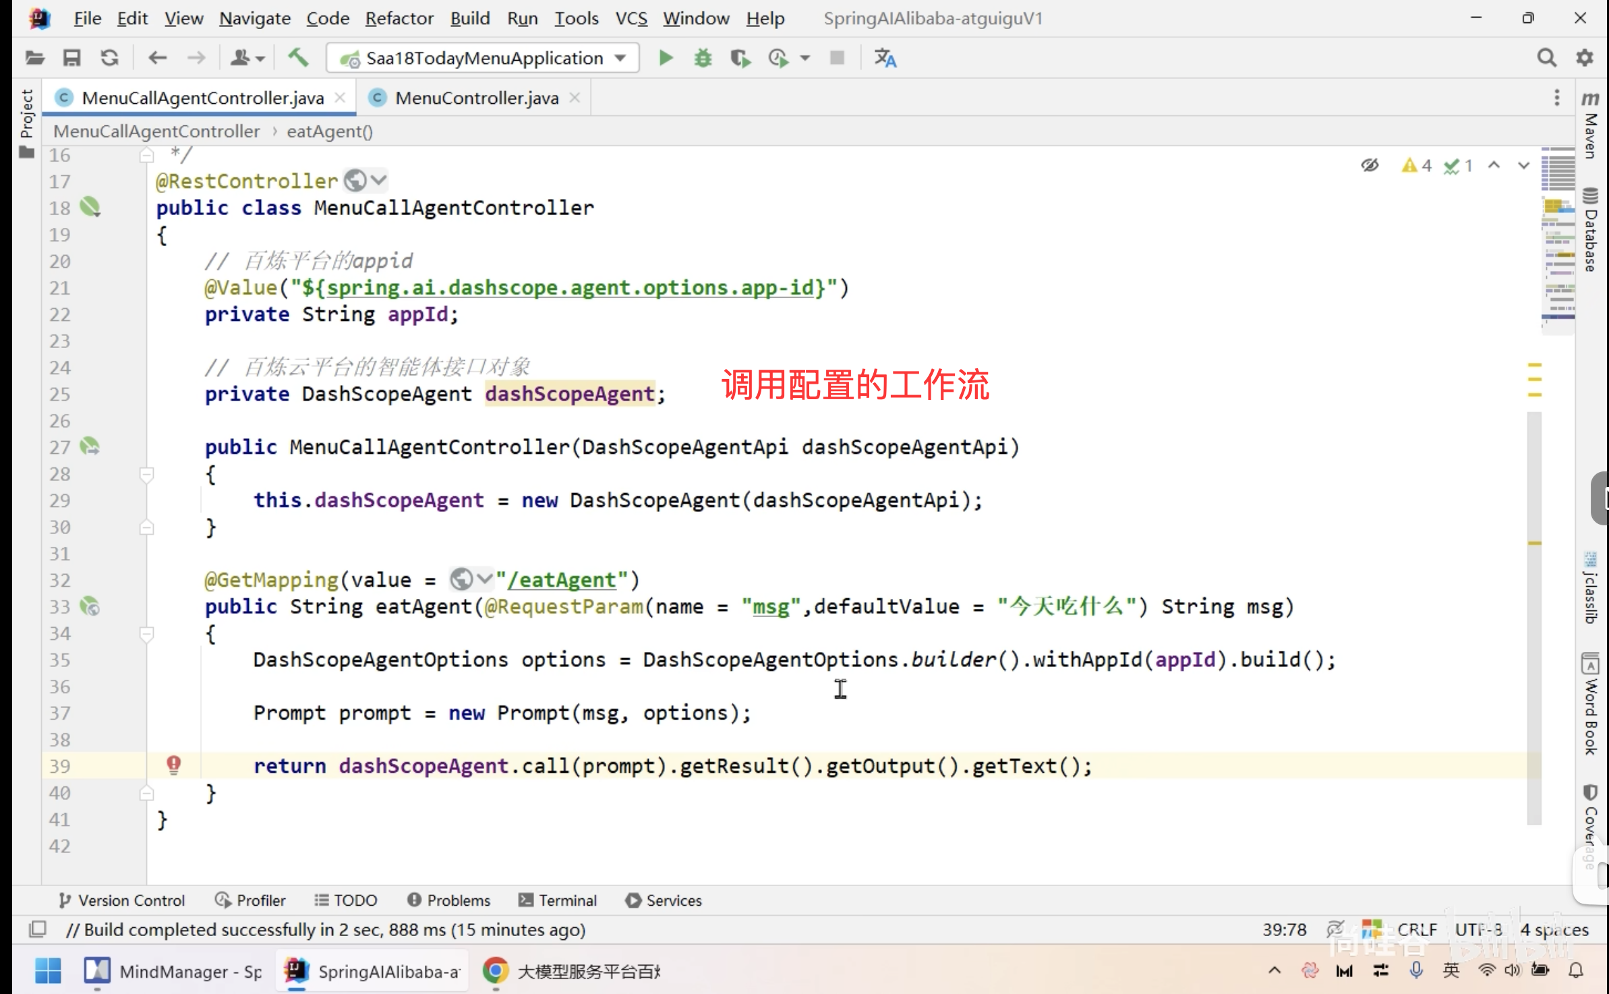The height and width of the screenshot is (994, 1609).
Task: Open the Refactor menu
Action: click(x=399, y=18)
